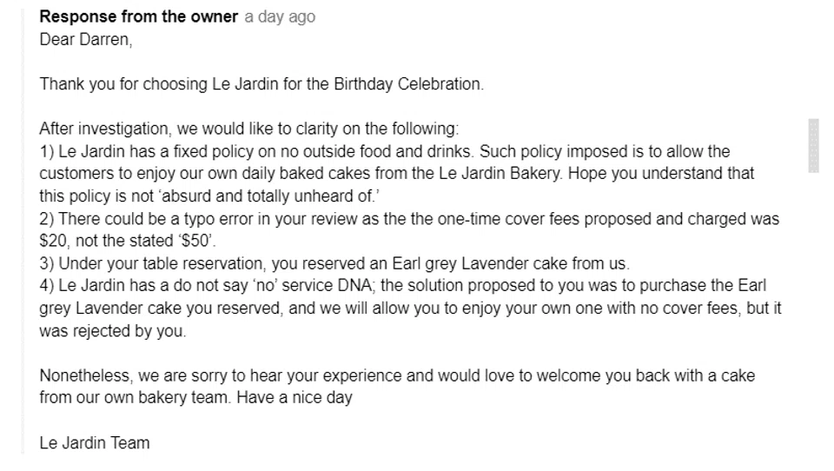The height and width of the screenshot is (471, 834).
Task: Click point 2 about the typo error
Action: (261, 220)
